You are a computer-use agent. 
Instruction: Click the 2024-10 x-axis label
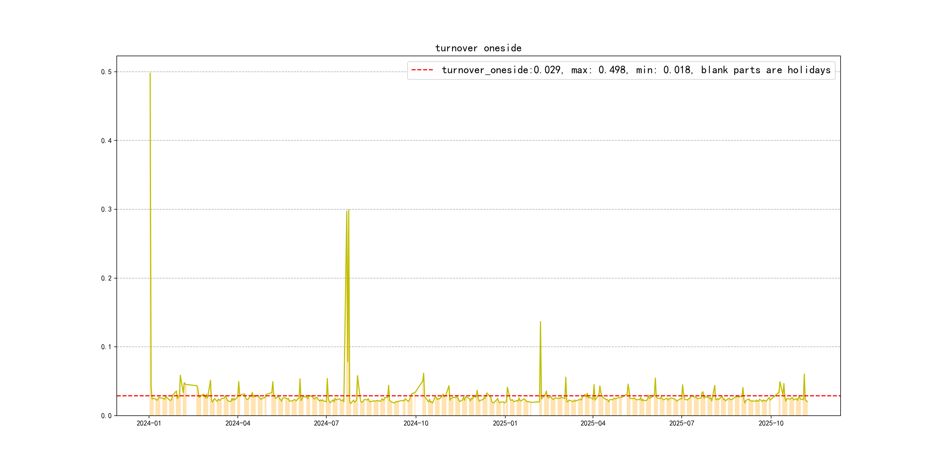click(415, 423)
